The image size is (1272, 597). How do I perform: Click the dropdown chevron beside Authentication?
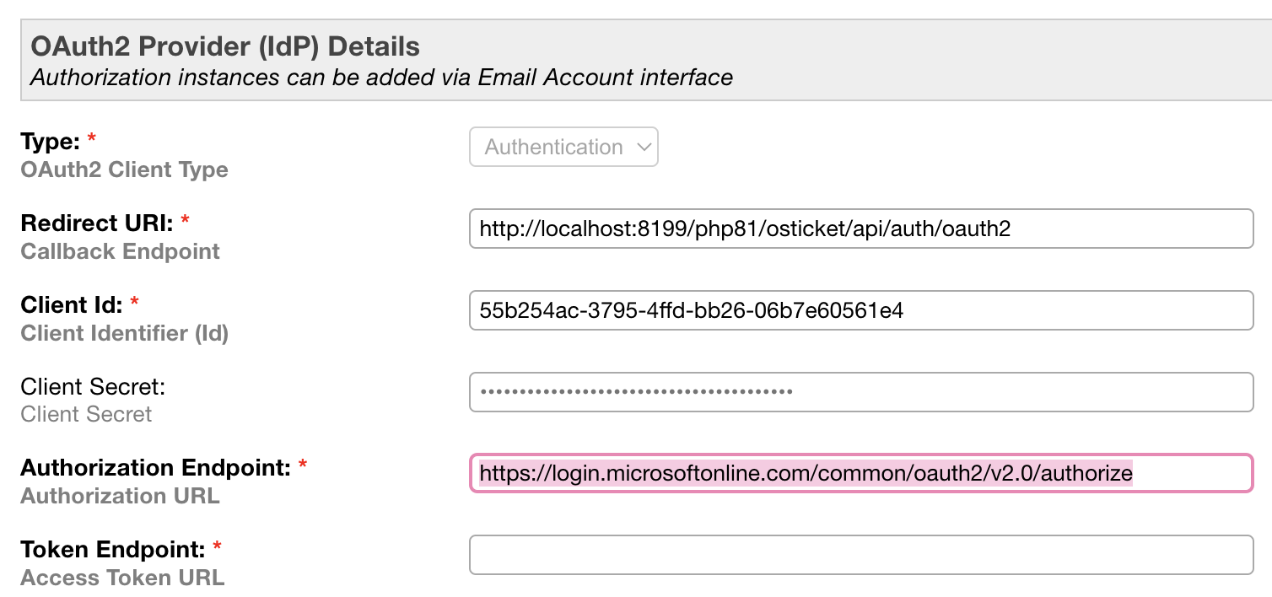(x=644, y=147)
